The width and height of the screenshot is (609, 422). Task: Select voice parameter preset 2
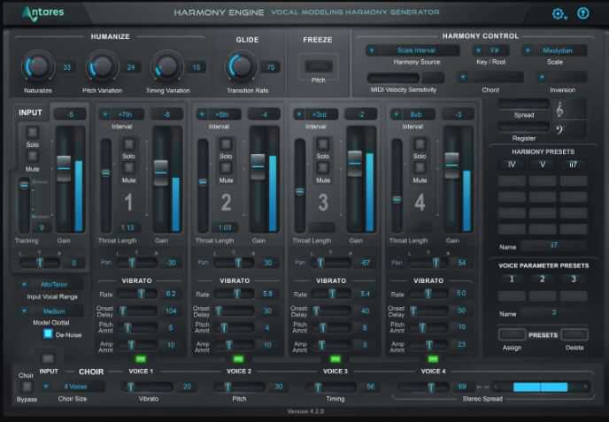pyautogui.click(x=543, y=280)
